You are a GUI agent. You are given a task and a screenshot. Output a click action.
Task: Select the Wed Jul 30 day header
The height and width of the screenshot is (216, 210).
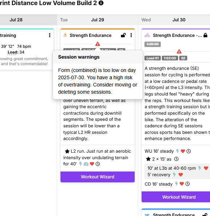point(174,20)
